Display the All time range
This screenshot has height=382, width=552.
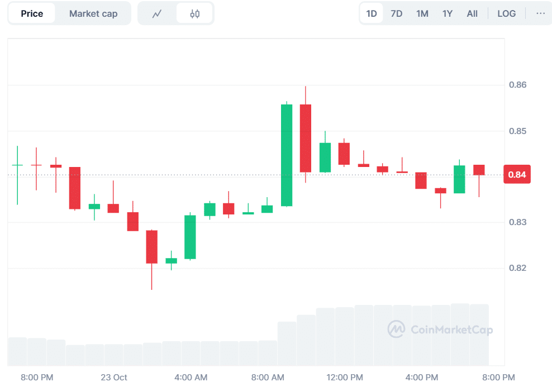pos(472,13)
